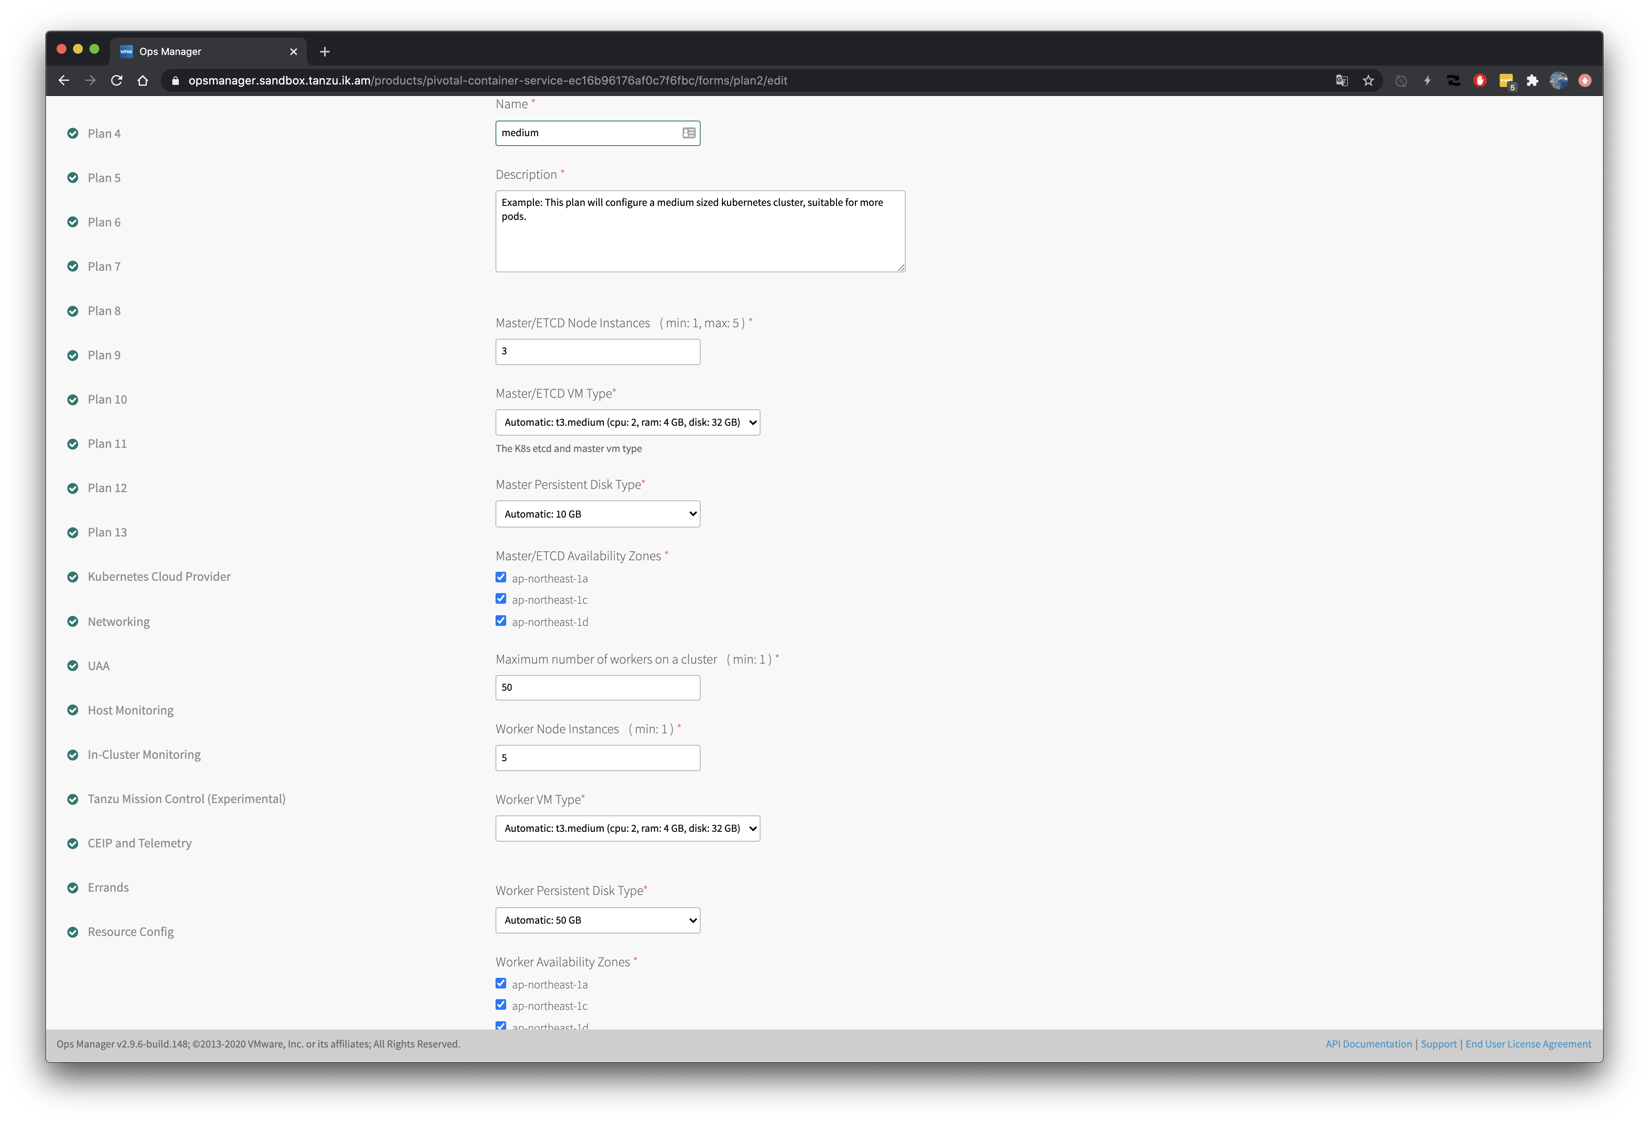Open the Networking settings section
The height and width of the screenshot is (1123, 1649).
pyautogui.click(x=119, y=621)
